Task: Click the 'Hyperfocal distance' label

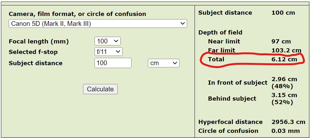Action: pos(230,122)
